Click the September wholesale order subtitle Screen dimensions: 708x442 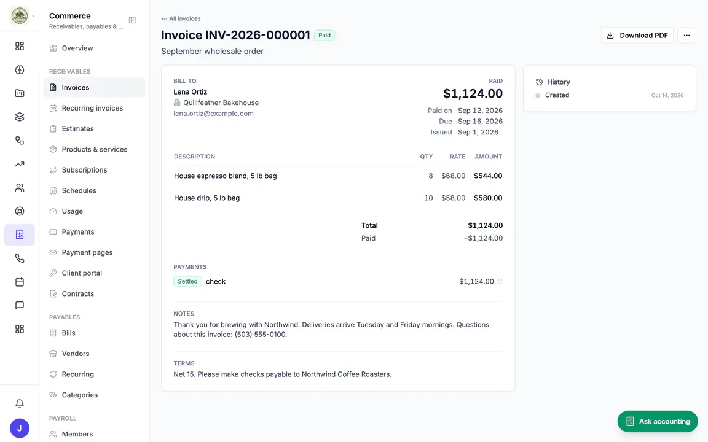click(x=212, y=52)
